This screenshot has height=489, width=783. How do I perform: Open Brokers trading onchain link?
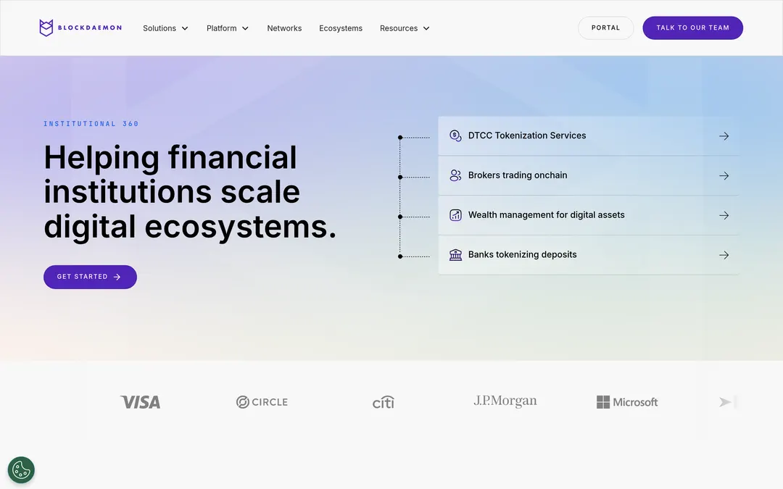(x=588, y=175)
